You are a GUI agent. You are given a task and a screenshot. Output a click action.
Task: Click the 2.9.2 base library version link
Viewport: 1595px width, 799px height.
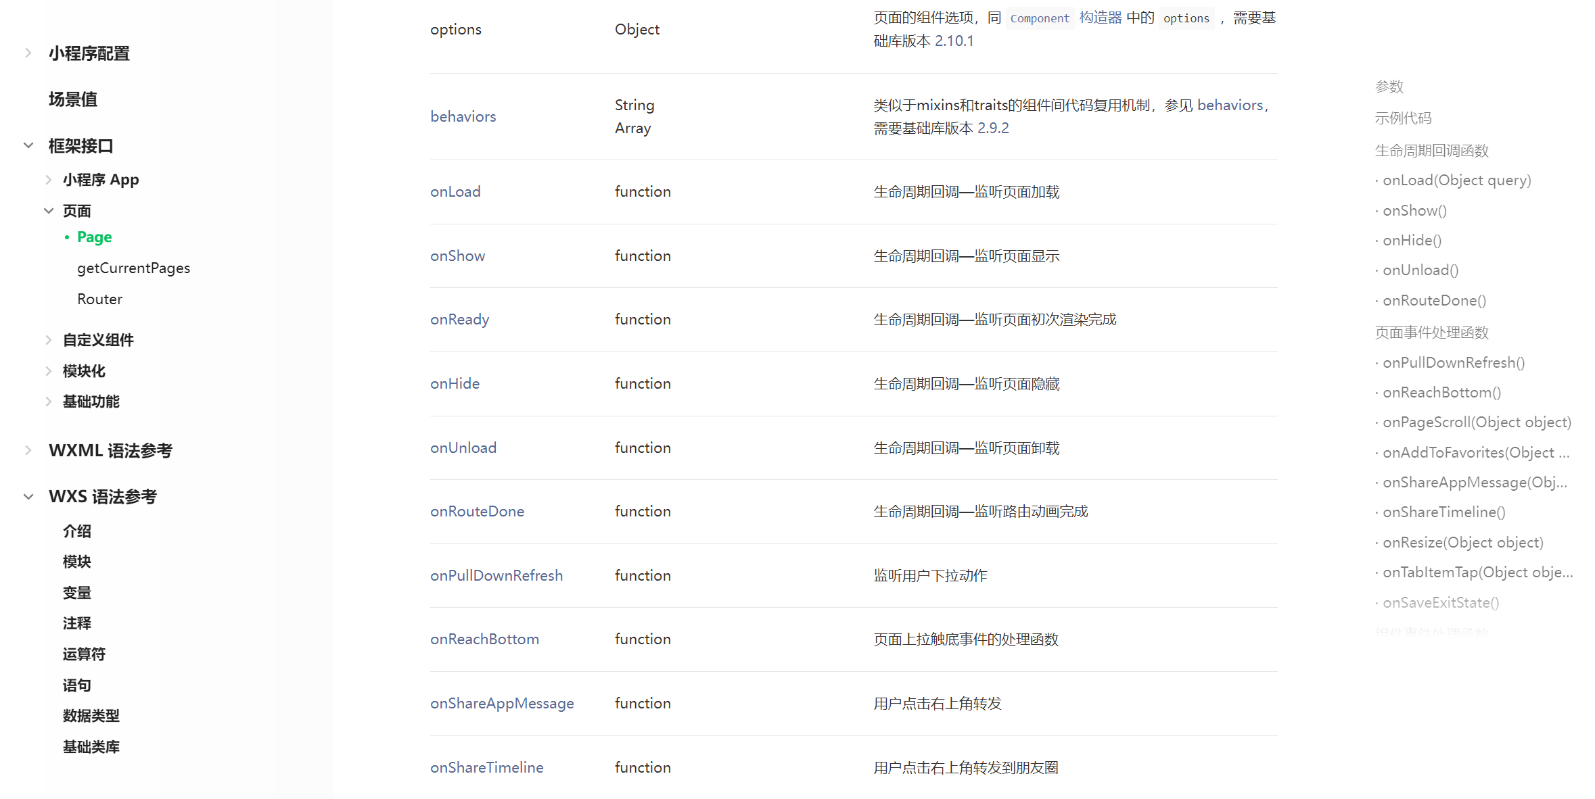click(992, 128)
